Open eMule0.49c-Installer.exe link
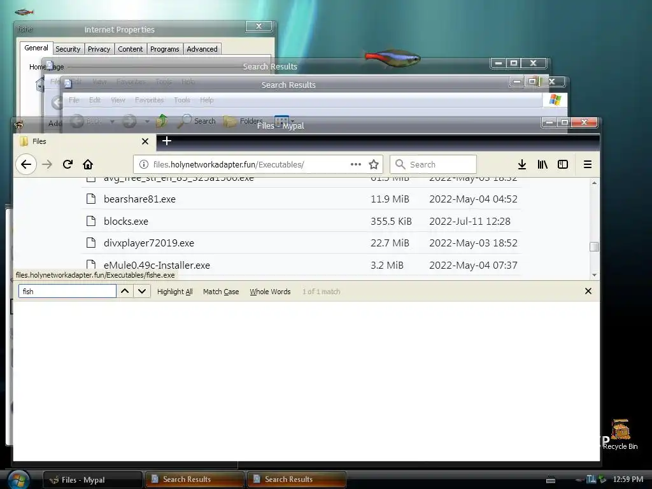The width and height of the screenshot is (652, 489). pos(157,266)
